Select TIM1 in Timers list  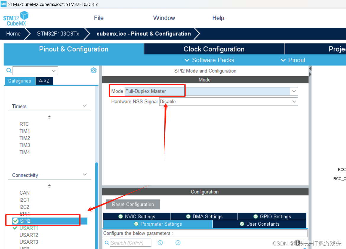[x=25, y=131]
